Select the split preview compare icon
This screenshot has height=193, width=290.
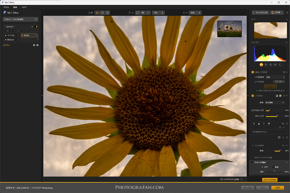coord(102,13)
